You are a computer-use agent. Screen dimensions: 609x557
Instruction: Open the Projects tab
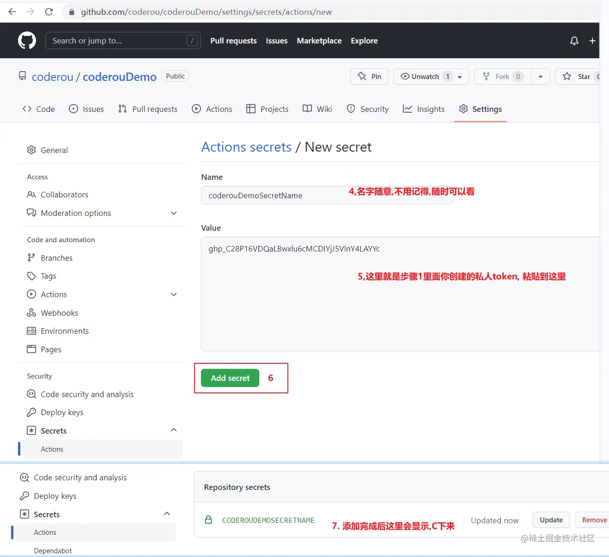[268, 109]
